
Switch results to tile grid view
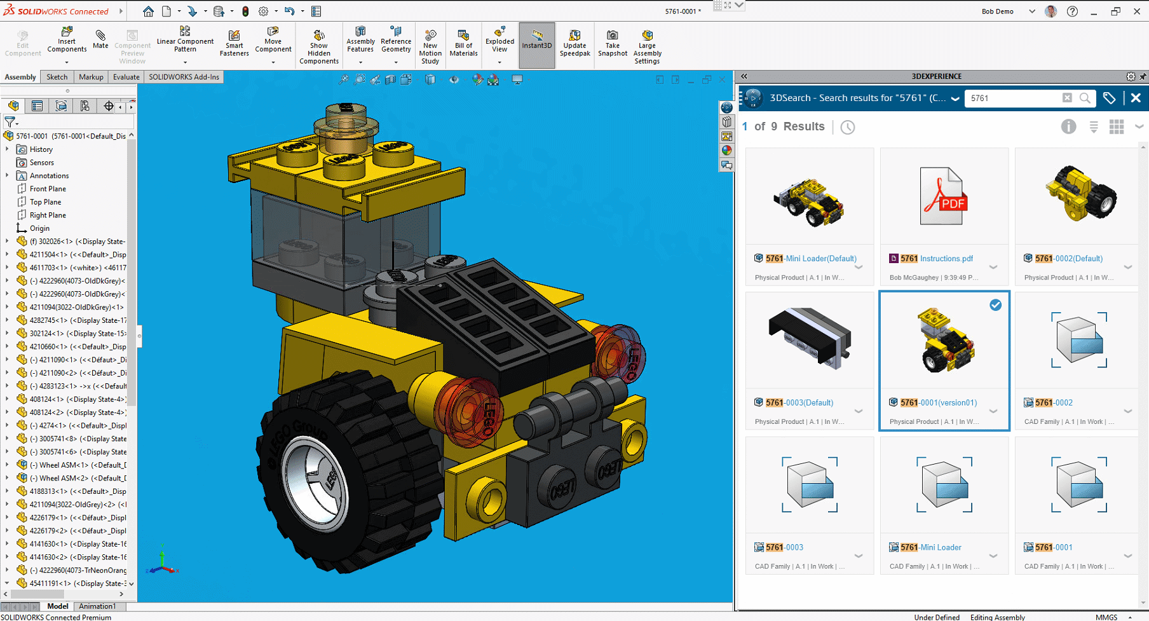pyautogui.click(x=1117, y=127)
